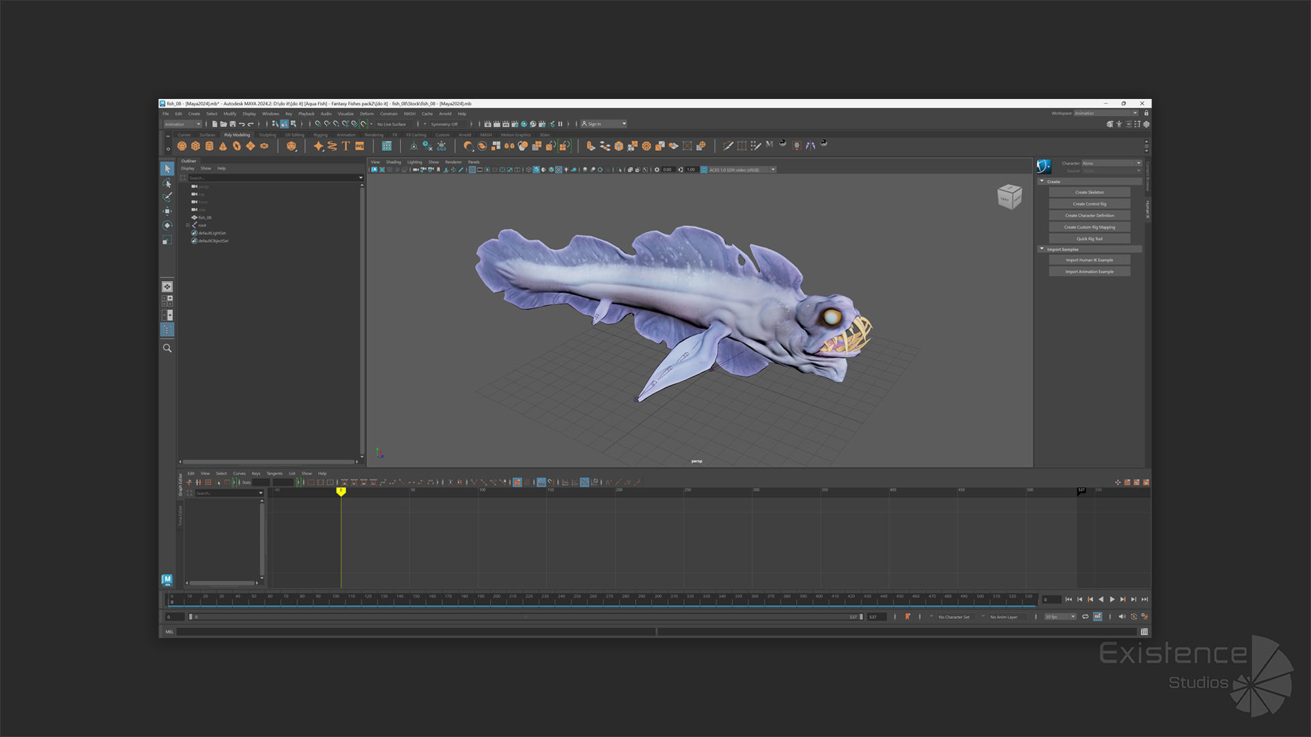
Task: Create a polygon cone from the shelf
Action: coord(223,146)
